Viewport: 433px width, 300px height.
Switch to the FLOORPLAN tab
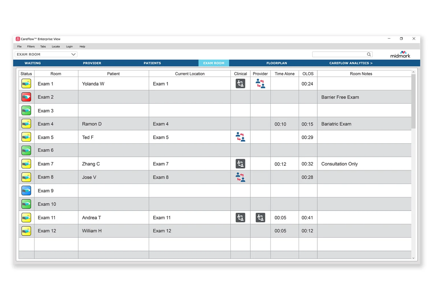coord(276,63)
